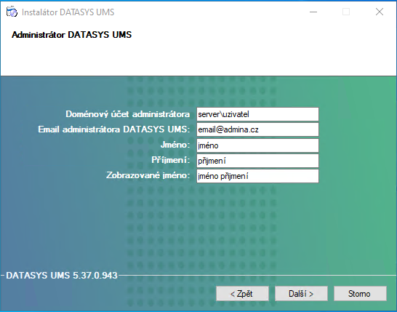Click the Příjmení input field
This screenshot has width=397, height=312.
[257, 161]
